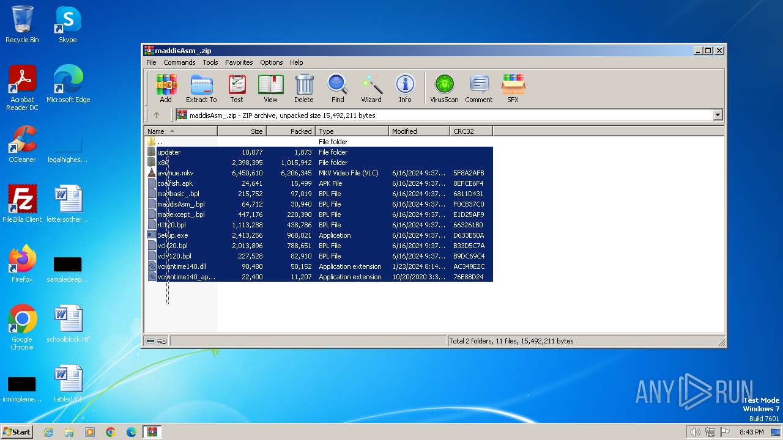Click the Test archive icon

[237, 89]
